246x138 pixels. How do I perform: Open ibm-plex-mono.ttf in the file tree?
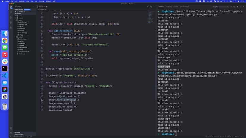24,52
